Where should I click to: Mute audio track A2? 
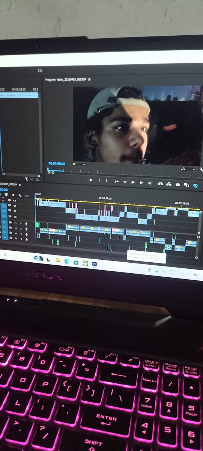pyautogui.click(x=15, y=228)
